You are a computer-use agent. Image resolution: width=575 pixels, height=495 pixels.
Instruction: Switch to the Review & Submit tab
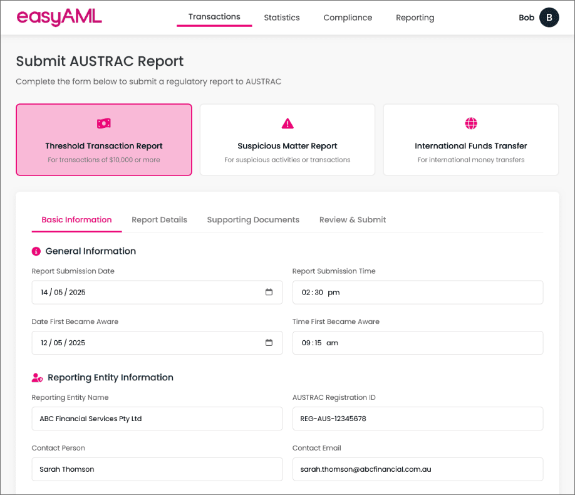pos(353,220)
